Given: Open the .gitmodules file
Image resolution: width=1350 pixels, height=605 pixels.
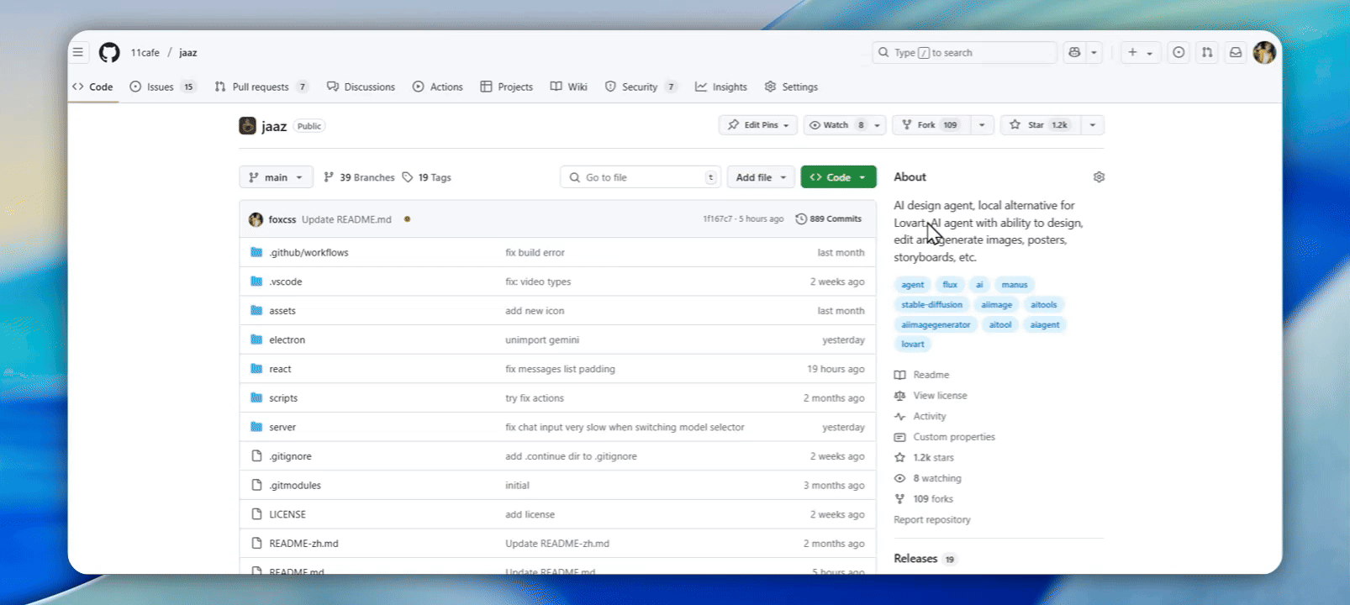Looking at the screenshot, I should coord(295,486).
